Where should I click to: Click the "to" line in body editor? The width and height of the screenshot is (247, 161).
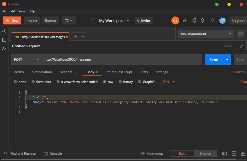(x=136, y=97)
